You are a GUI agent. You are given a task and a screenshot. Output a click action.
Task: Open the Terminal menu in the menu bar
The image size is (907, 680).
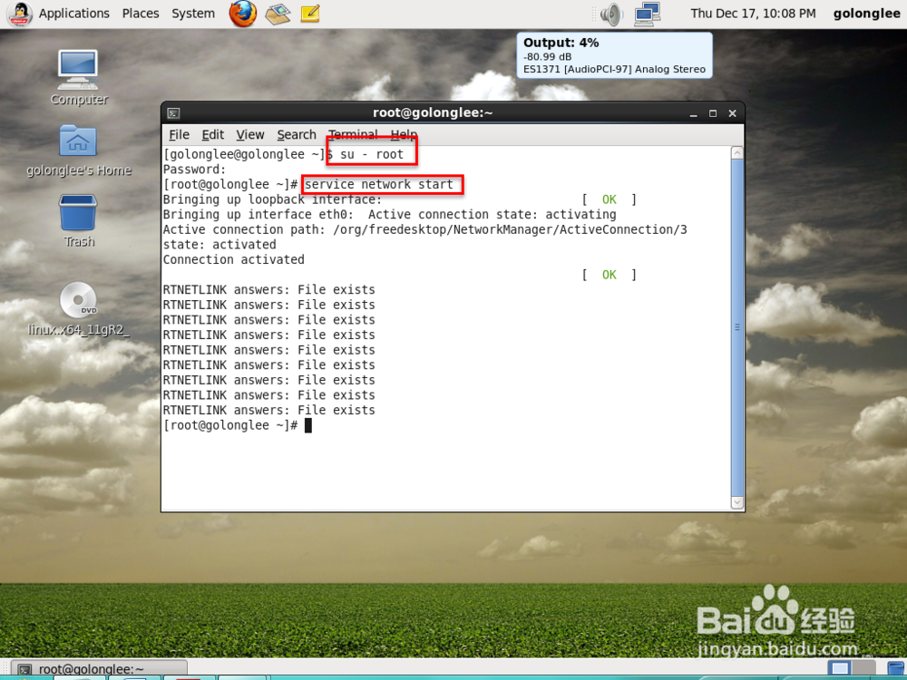[x=353, y=134]
